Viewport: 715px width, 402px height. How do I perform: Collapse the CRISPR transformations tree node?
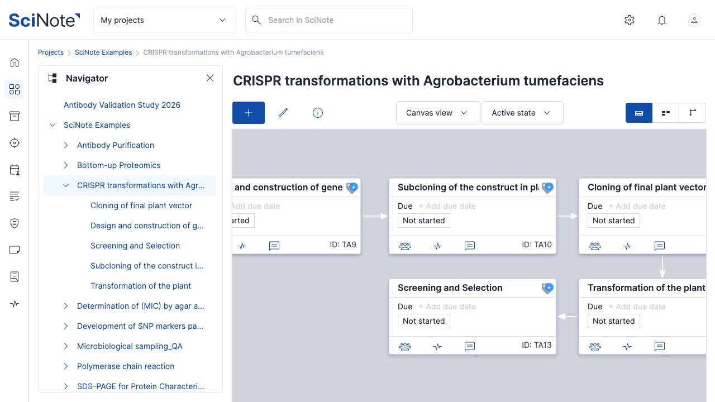pos(66,185)
